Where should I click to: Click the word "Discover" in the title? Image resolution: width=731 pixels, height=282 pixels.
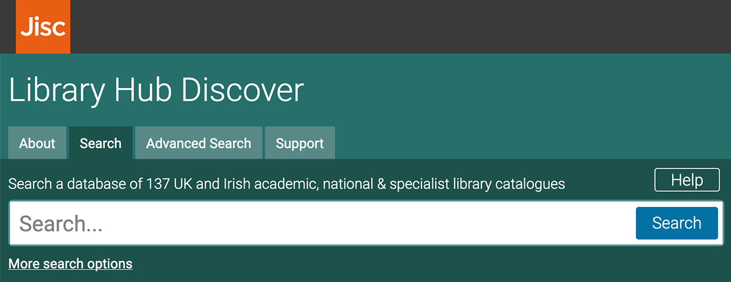(x=243, y=90)
